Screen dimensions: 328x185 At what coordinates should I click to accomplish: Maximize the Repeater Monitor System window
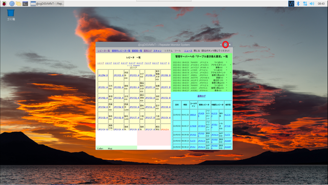coord(225,45)
